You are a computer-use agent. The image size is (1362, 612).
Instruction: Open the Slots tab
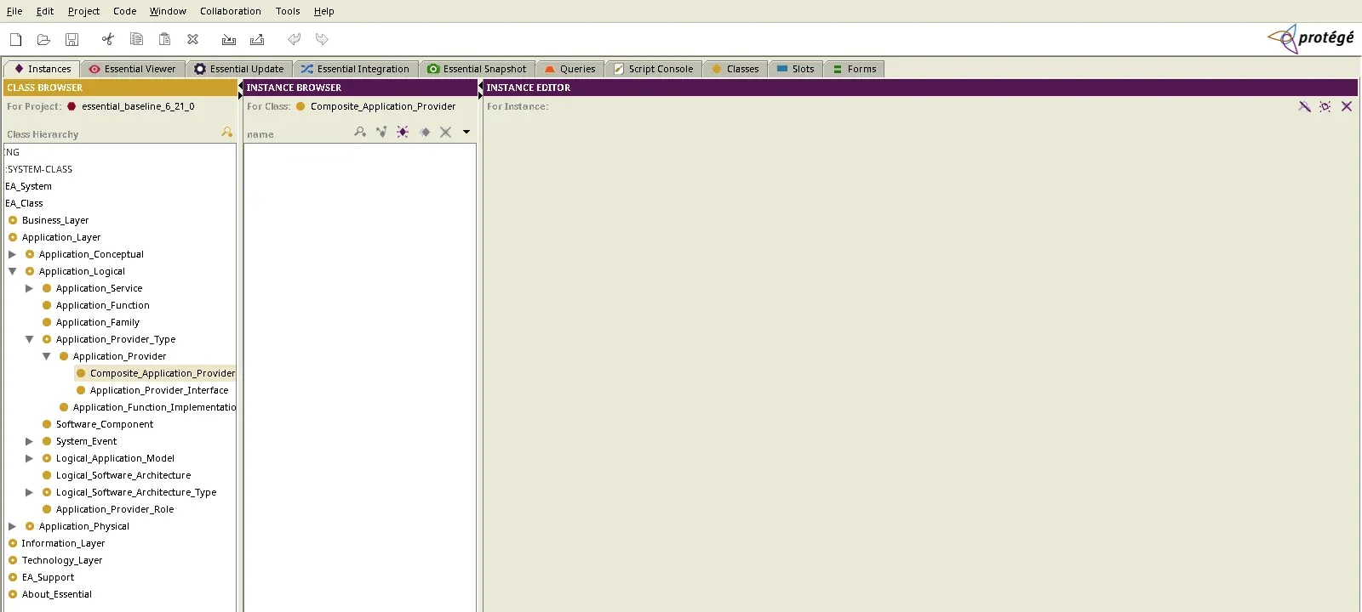point(796,69)
